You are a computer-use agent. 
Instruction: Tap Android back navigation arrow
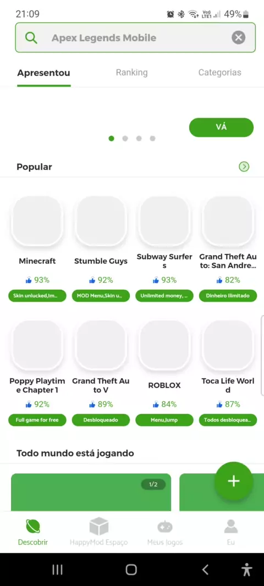(205, 570)
